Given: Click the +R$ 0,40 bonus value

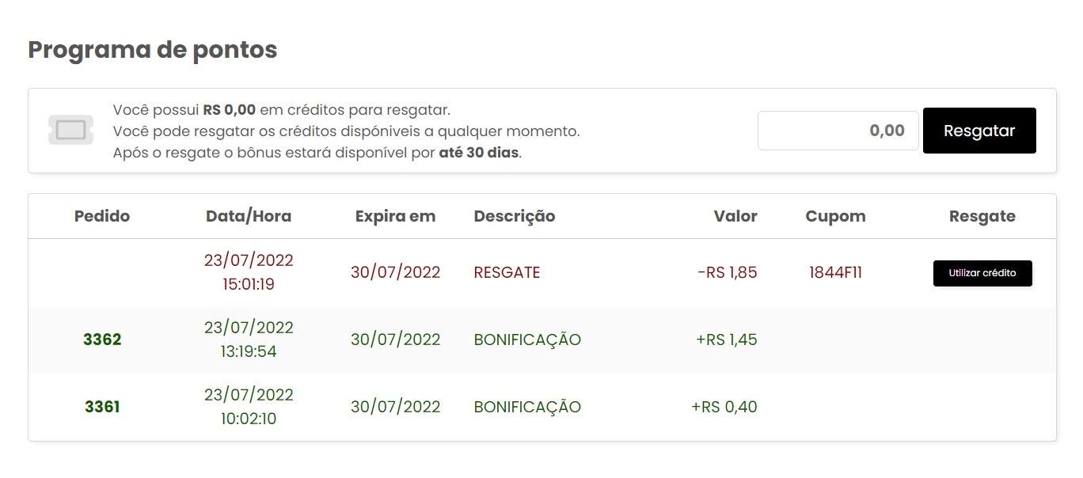Looking at the screenshot, I should pyautogui.click(x=724, y=407).
